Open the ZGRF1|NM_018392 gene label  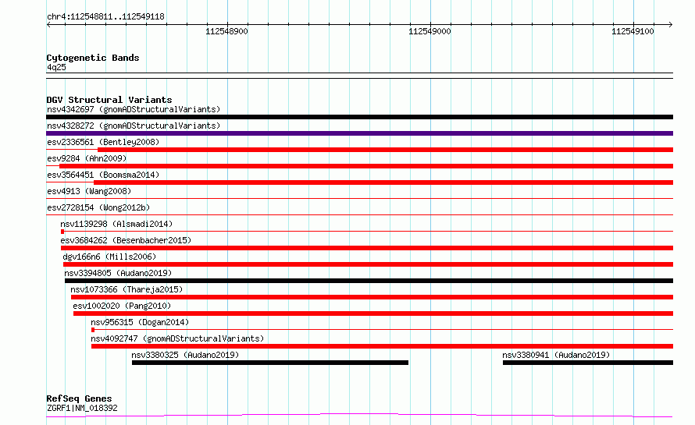coord(82,408)
